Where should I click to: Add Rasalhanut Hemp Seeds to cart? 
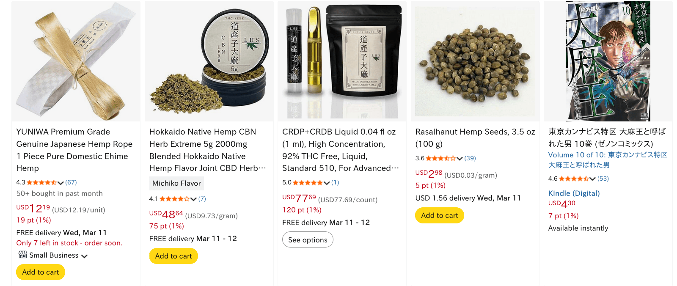[440, 215]
